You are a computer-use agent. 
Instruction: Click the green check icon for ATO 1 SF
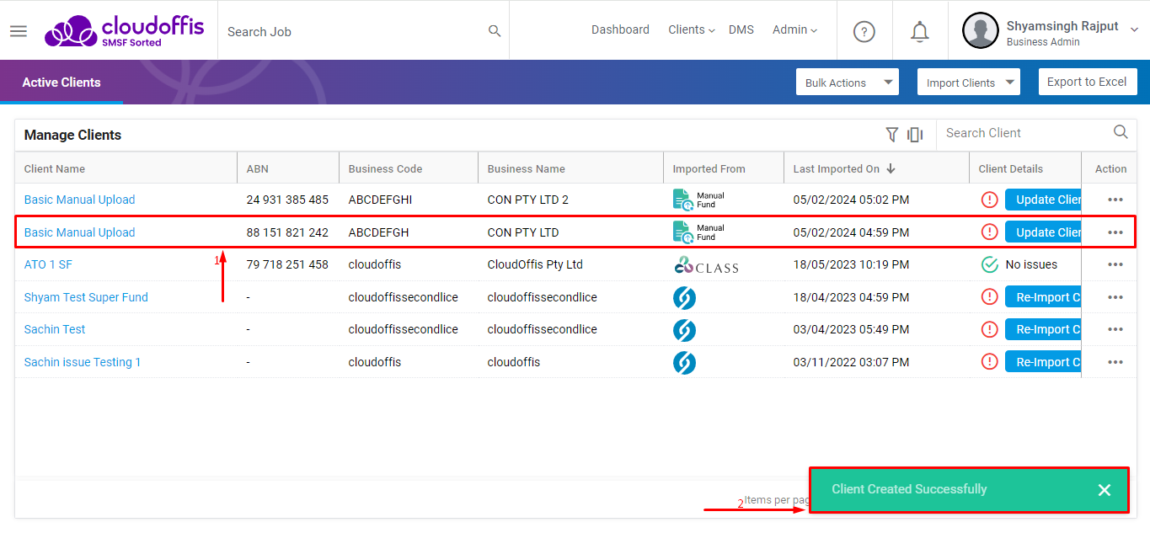[x=990, y=264]
